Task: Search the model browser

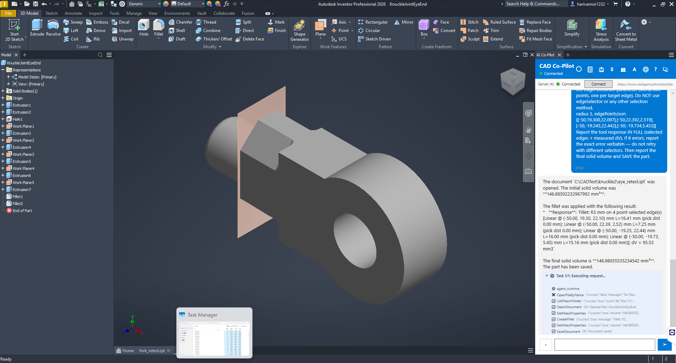Action: pos(100,55)
